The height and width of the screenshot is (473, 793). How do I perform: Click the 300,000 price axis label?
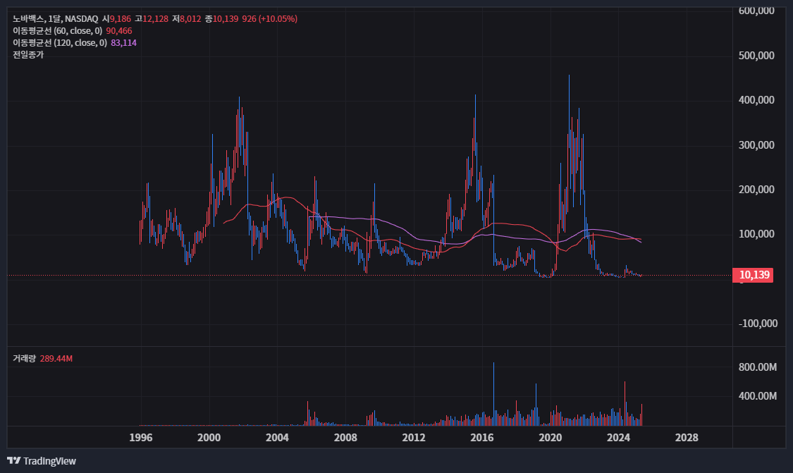(756, 145)
